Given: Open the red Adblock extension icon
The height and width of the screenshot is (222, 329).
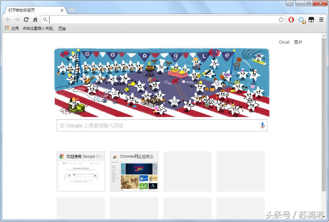Looking at the screenshot, I should tap(291, 19).
